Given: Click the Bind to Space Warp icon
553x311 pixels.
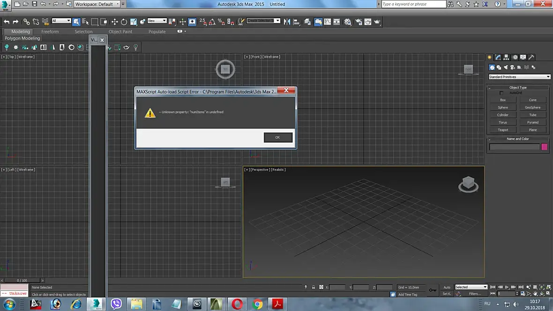Looking at the screenshot, I should coord(45,22).
